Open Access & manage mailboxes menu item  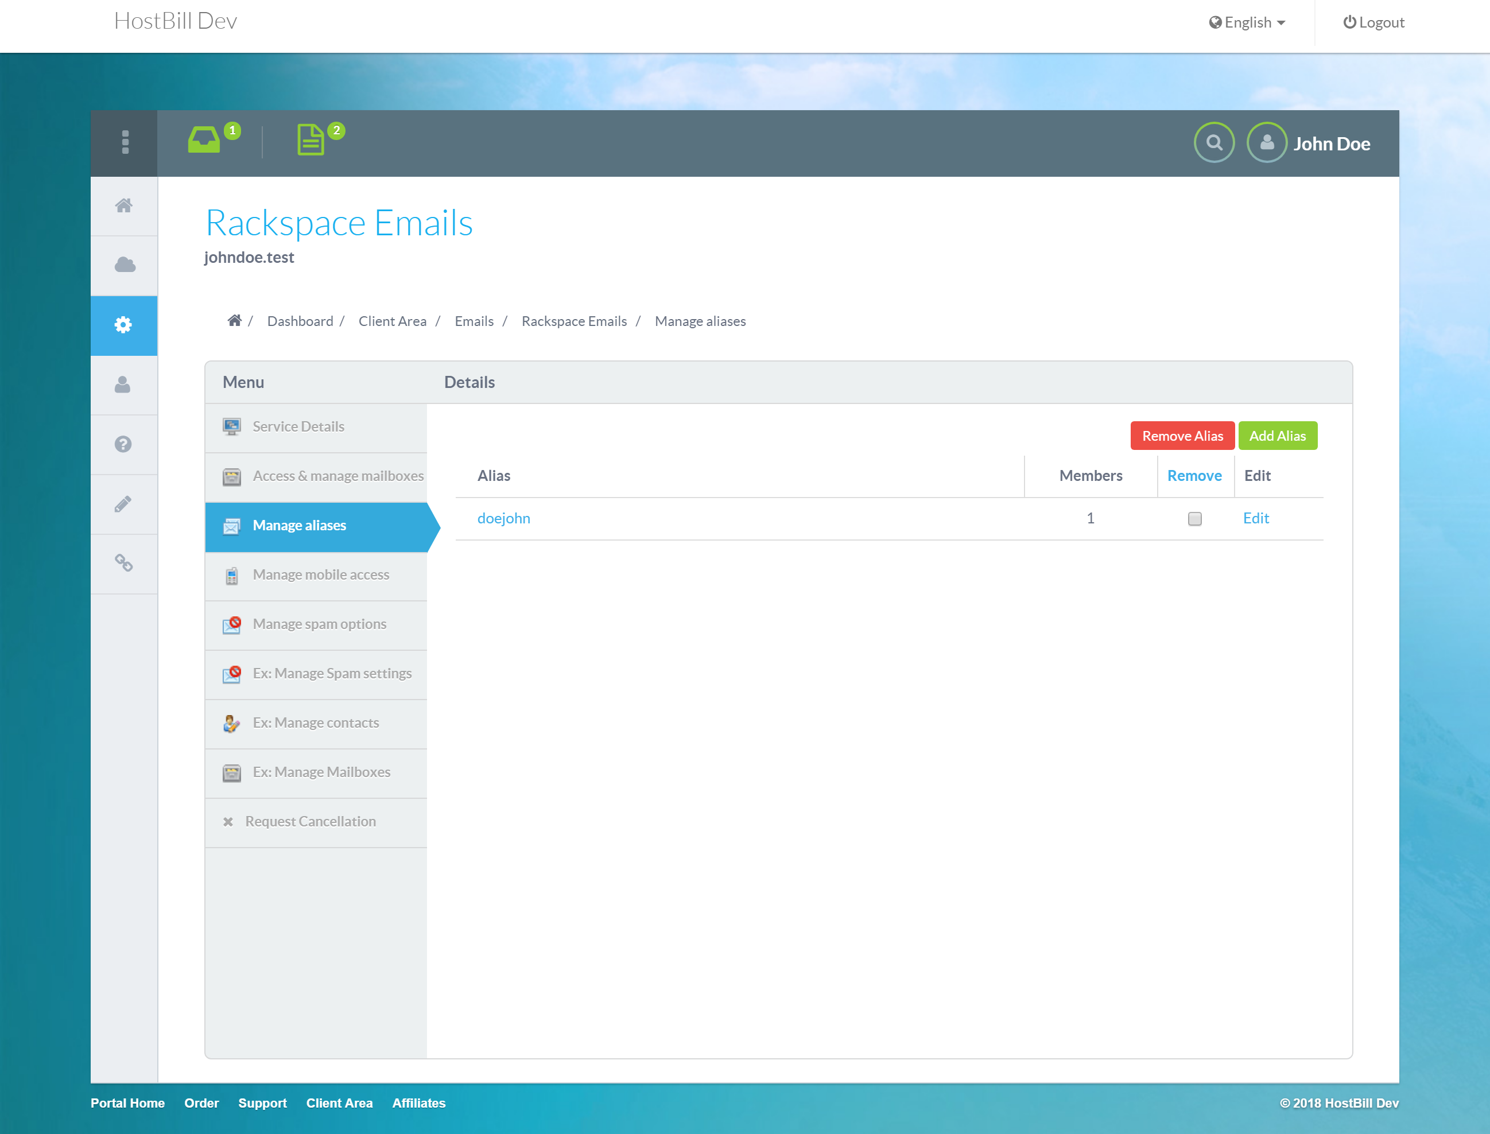point(316,476)
